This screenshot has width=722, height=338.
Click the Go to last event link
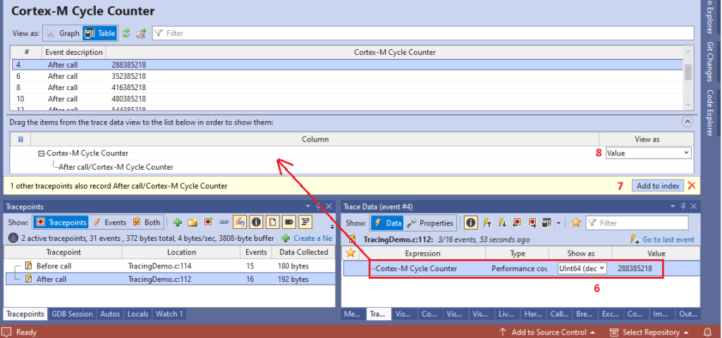point(668,239)
